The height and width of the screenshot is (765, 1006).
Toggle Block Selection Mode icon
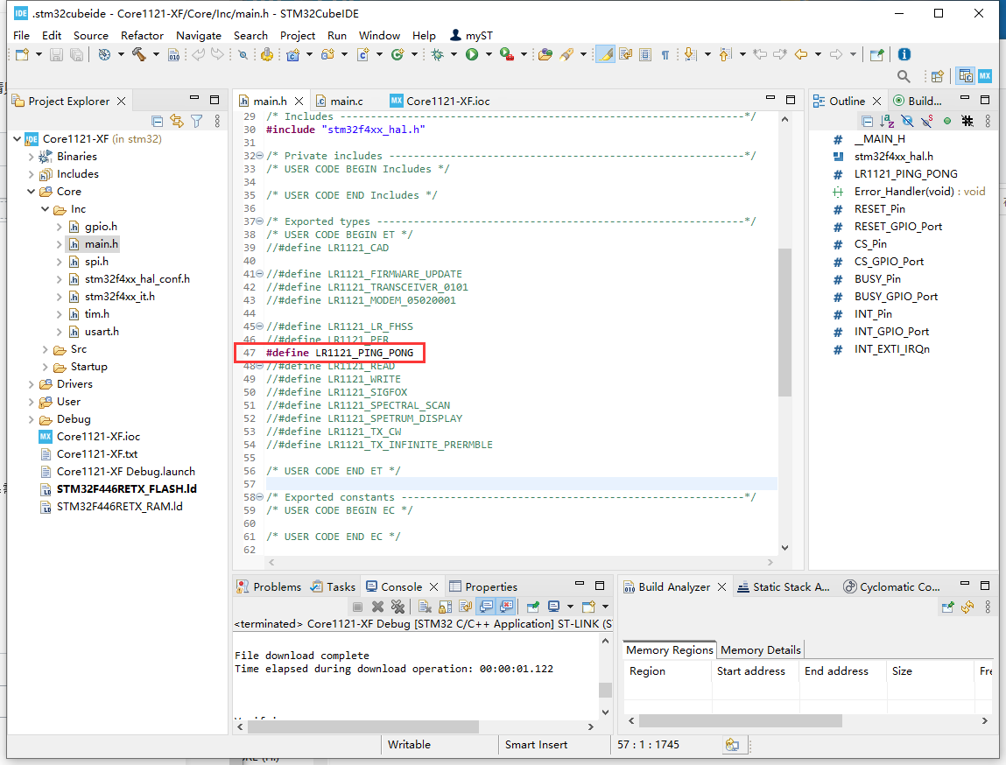point(645,54)
